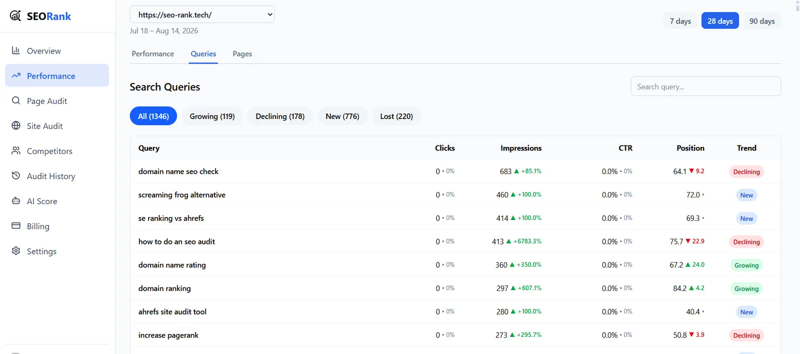Click the Site Audit globe icon
The height and width of the screenshot is (354, 800).
coord(16,125)
